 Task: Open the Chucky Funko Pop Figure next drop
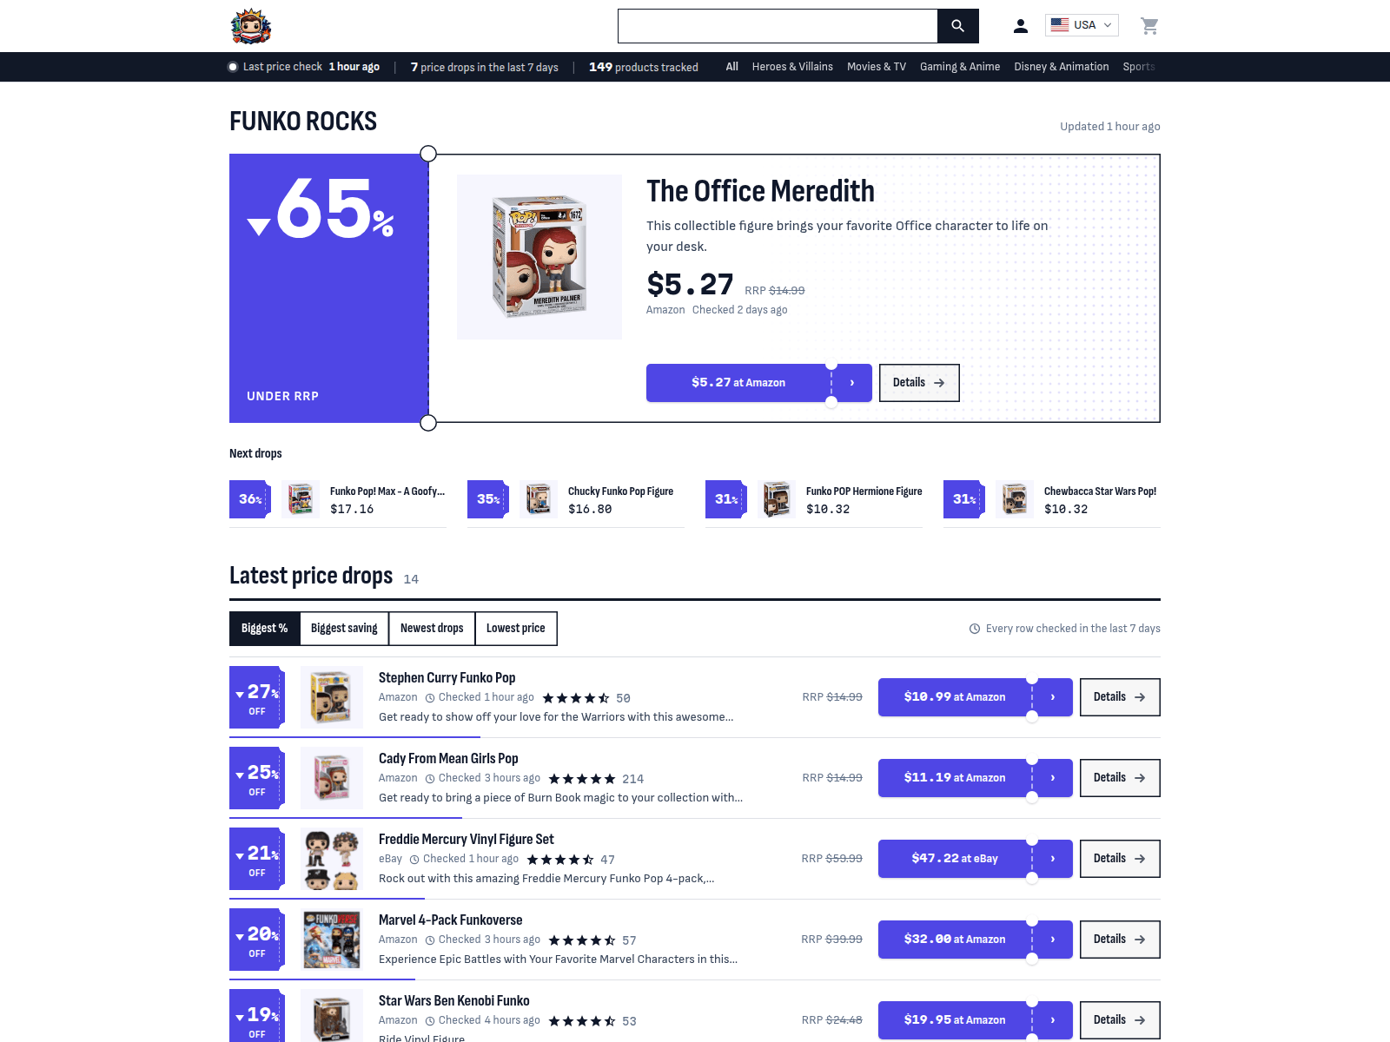(x=576, y=500)
